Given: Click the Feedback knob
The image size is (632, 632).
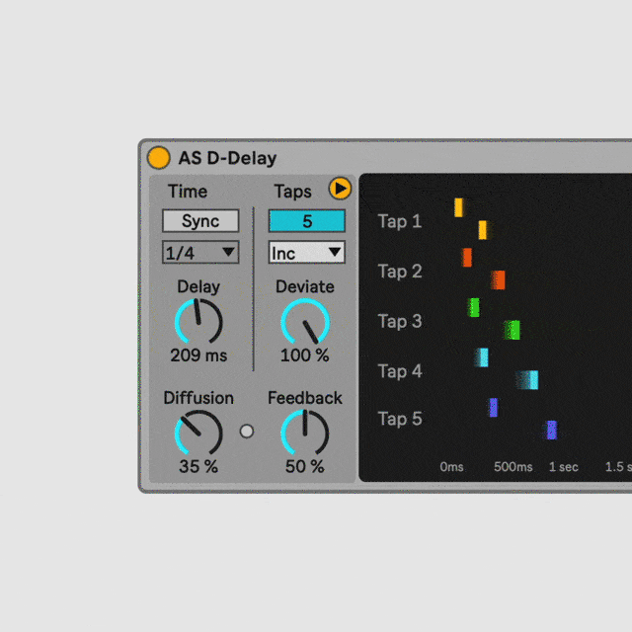Looking at the screenshot, I should [305, 434].
